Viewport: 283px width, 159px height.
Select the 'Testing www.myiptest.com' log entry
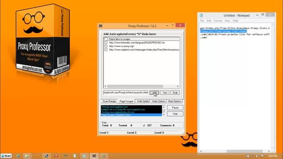click(x=131, y=107)
